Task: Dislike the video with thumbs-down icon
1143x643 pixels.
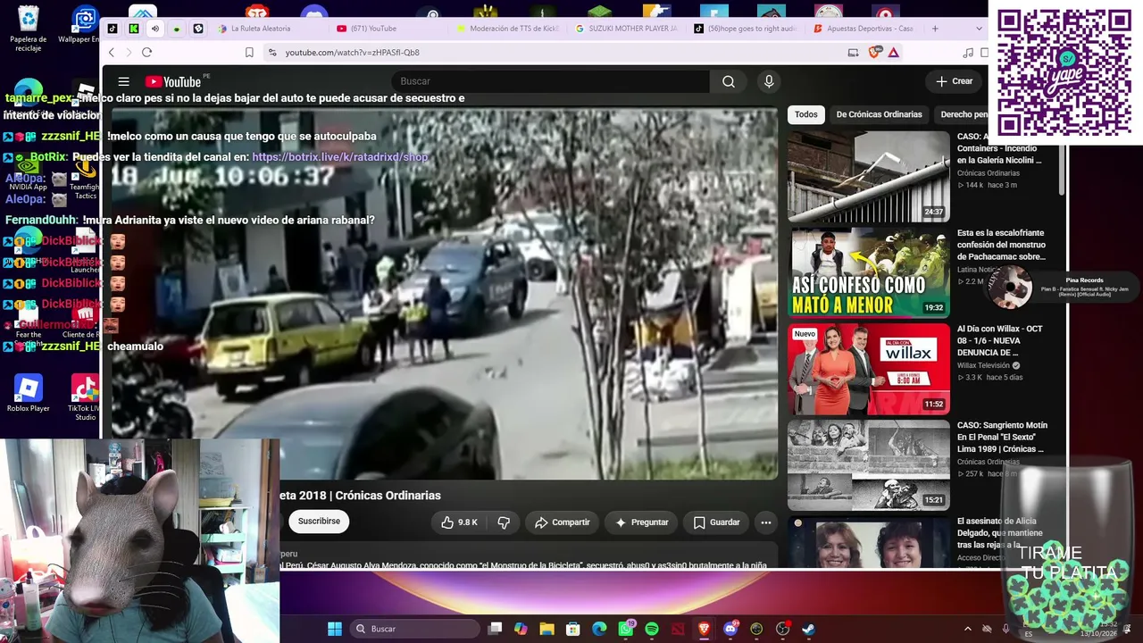Action: click(504, 522)
